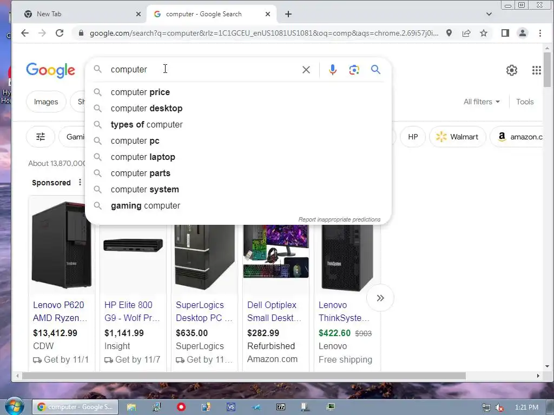This screenshot has height=415, width=554.
Task: Click the lock icon in address bar
Action: pos(81,33)
